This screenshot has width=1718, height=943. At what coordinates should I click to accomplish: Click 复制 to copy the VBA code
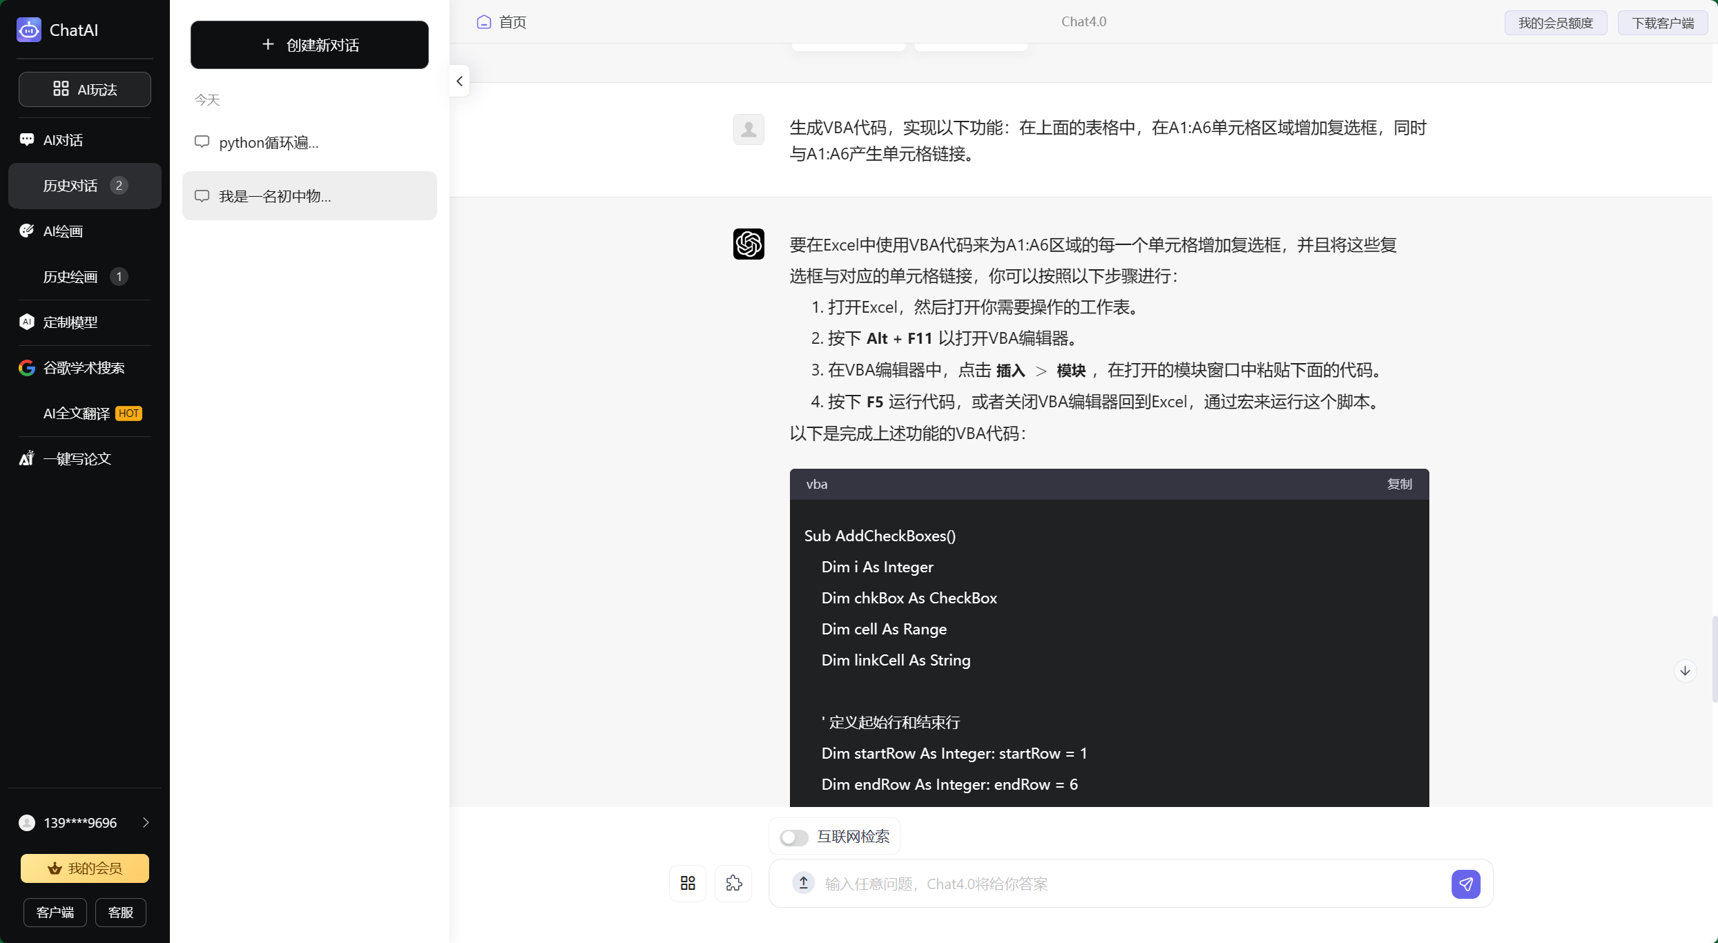point(1399,484)
